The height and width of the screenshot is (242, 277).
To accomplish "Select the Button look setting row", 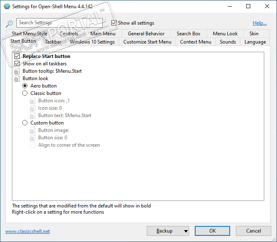I will click(x=35, y=78).
